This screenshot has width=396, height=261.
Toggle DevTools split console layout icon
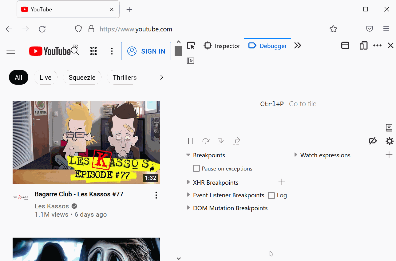(x=345, y=46)
